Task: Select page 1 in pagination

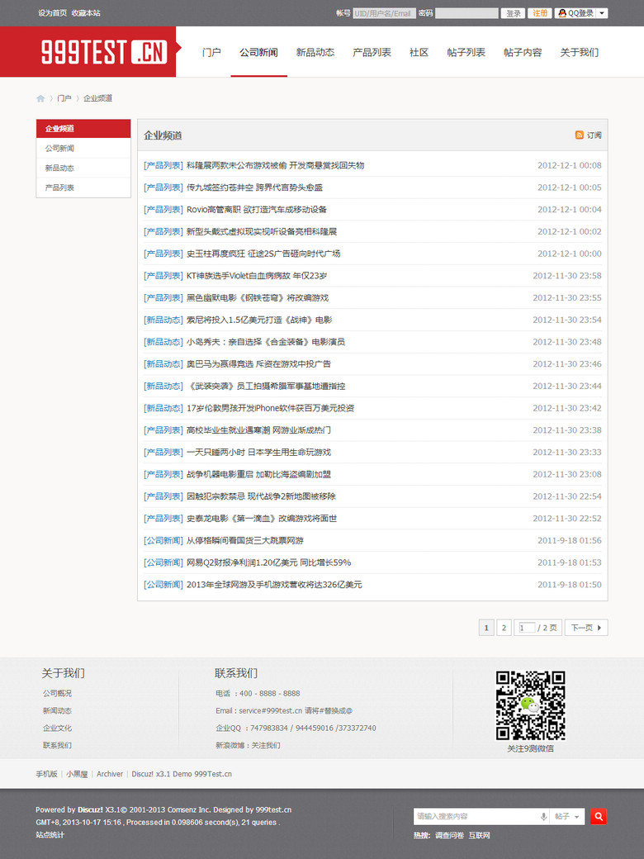Action: tap(486, 628)
